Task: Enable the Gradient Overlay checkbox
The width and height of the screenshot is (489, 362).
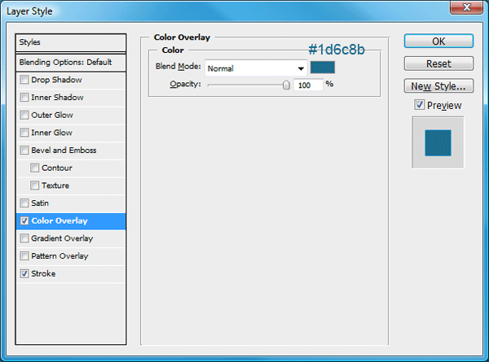Action: coord(24,238)
